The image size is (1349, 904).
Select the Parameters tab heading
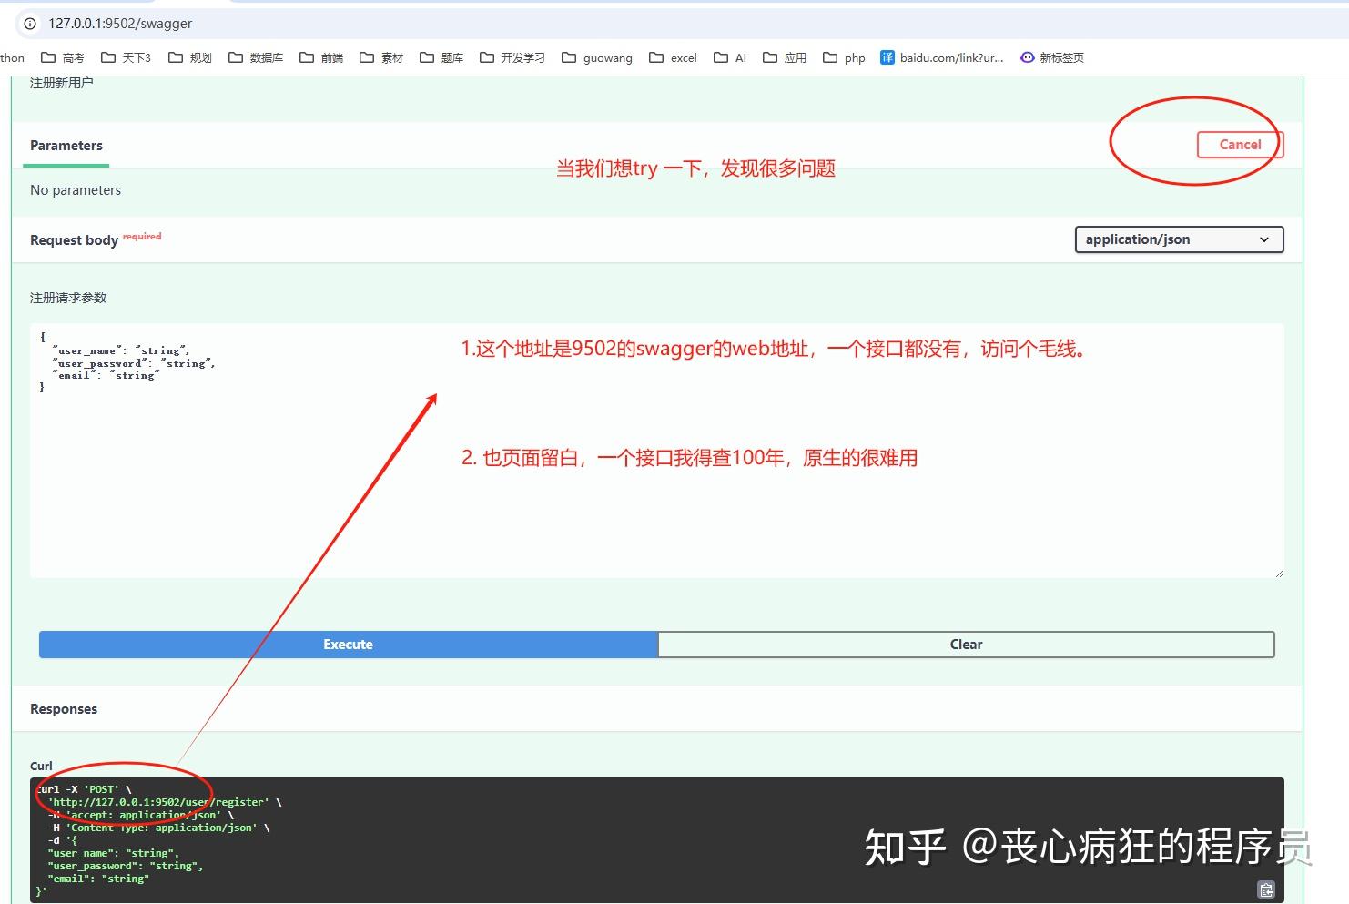[x=66, y=146]
